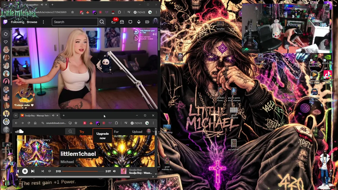Open Twitch home via purple logo

5,22
